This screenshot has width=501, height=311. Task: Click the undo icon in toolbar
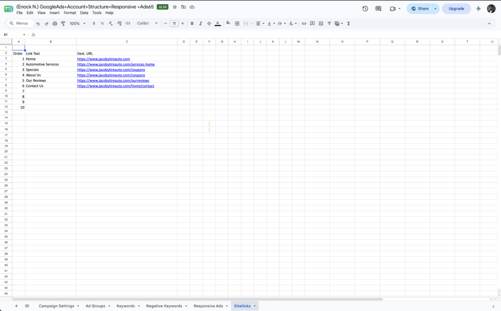(38, 23)
